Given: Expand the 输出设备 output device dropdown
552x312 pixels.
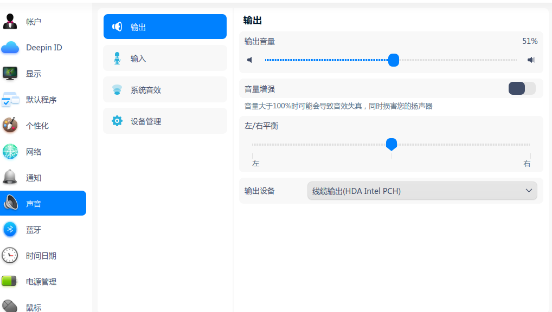Looking at the screenshot, I should coord(422,191).
